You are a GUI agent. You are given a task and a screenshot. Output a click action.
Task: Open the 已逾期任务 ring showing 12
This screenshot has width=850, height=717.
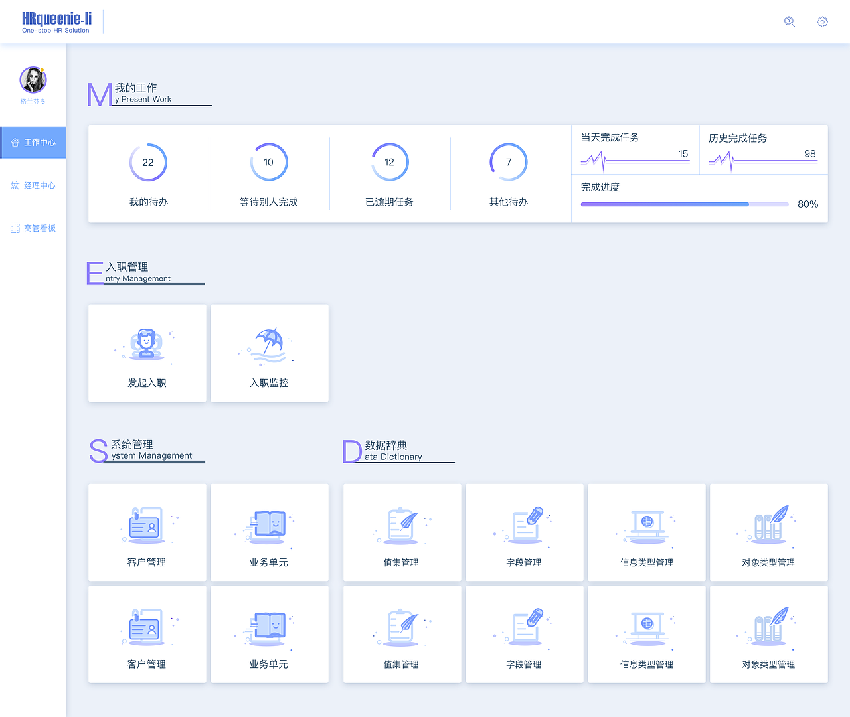(390, 162)
